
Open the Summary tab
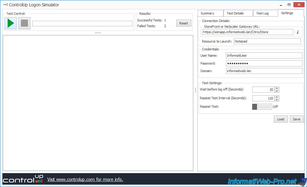tap(211, 13)
